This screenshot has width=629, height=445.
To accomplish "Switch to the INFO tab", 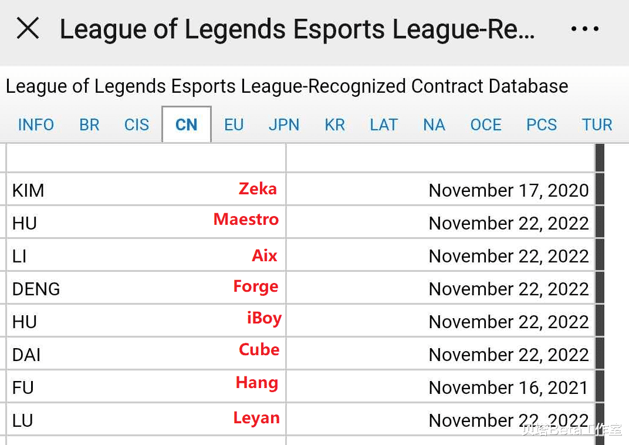I will coord(36,125).
